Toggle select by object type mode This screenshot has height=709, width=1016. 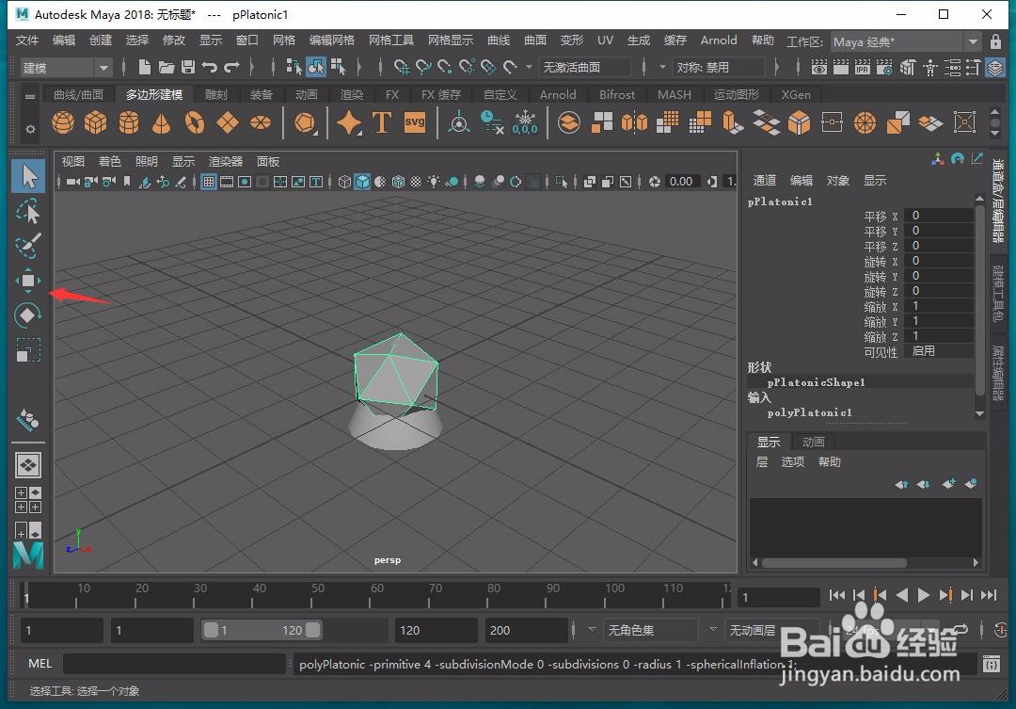(x=315, y=67)
